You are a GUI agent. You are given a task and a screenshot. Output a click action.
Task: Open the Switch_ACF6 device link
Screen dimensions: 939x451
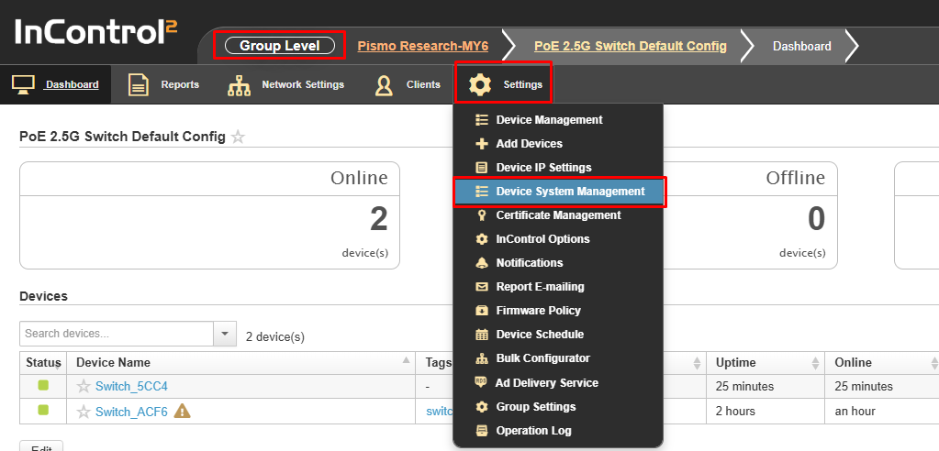pyautogui.click(x=132, y=412)
